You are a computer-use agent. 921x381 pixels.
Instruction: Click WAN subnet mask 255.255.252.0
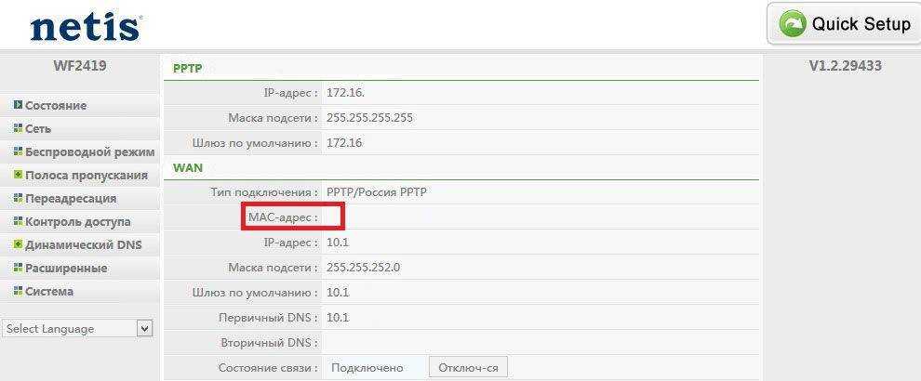(x=363, y=268)
